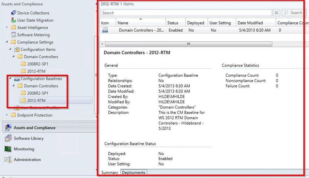
Task: Click the 'Failure Count:' label
Action: pyautogui.click(x=238, y=86)
